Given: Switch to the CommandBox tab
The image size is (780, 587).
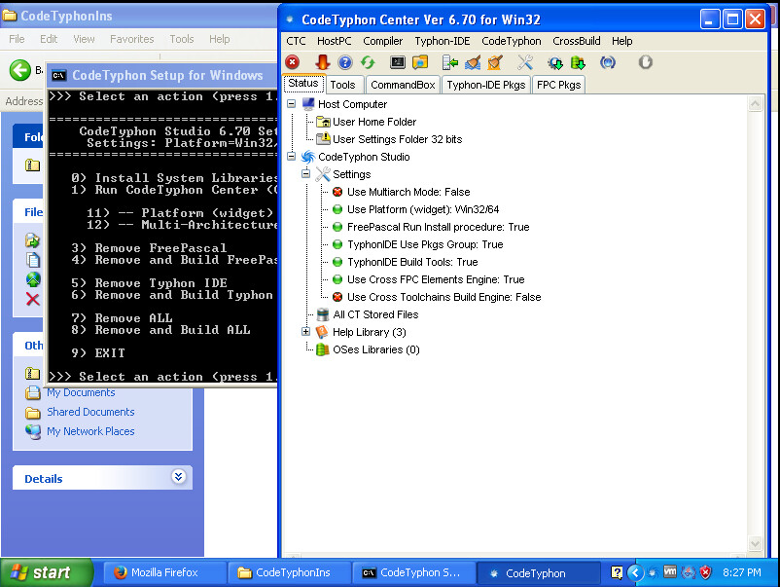Looking at the screenshot, I should point(403,85).
